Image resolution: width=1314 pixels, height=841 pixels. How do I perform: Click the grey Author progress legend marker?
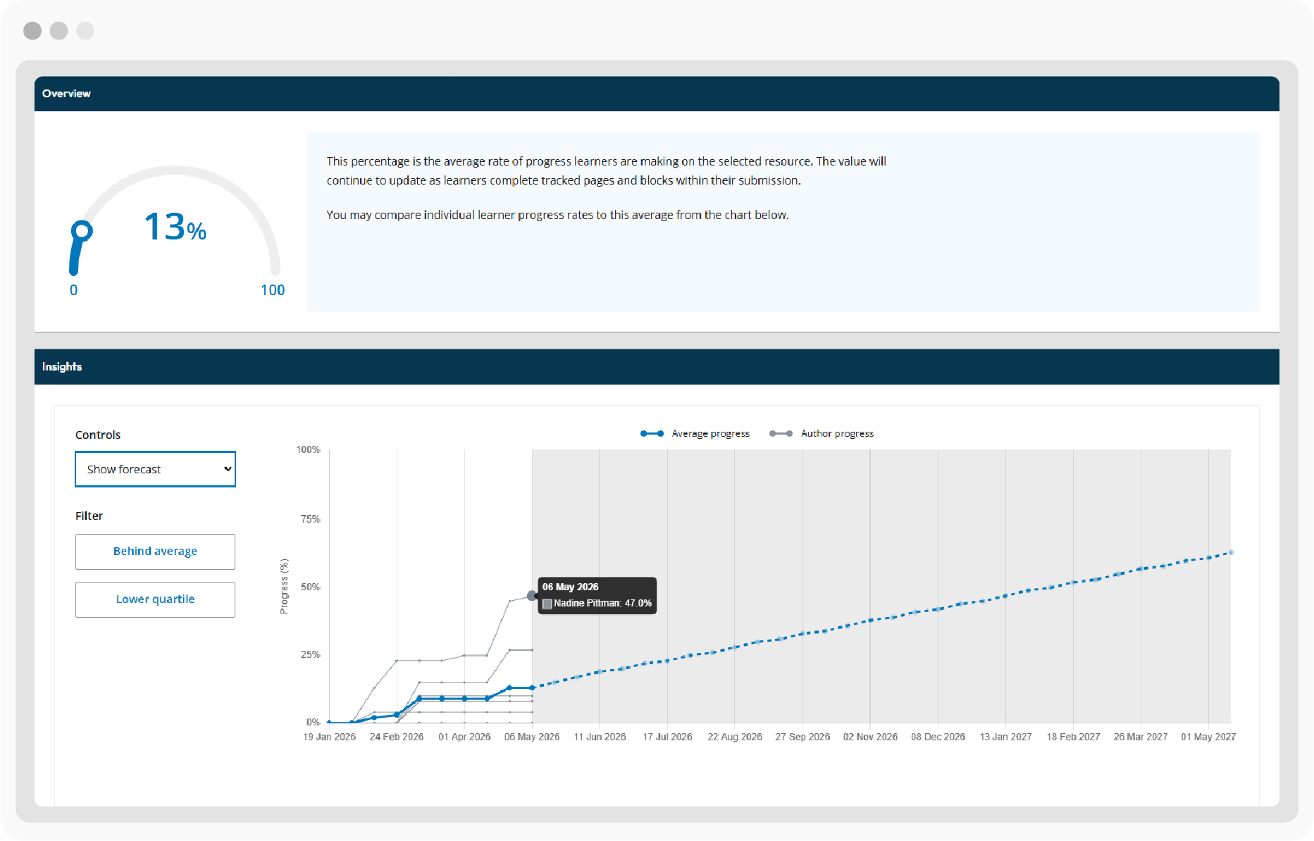pos(781,434)
